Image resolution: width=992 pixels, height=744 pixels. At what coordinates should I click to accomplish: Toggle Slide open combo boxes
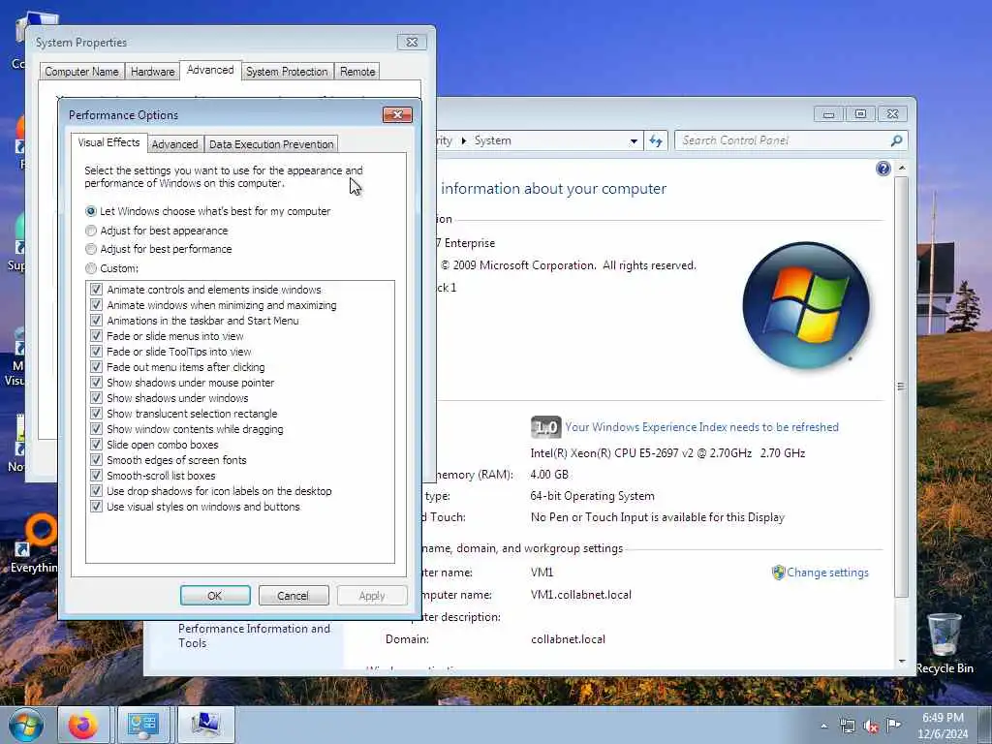pos(96,445)
